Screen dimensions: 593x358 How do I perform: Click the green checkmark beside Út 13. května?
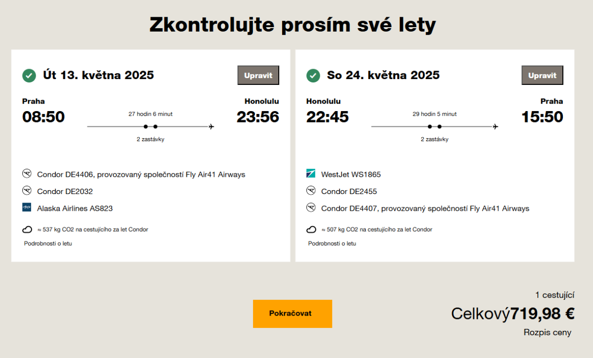[29, 76]
